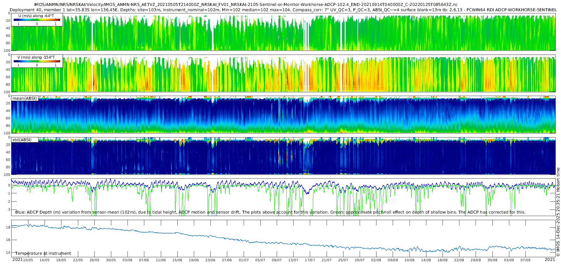Select the 10/05 date tick

pyautogui.click(x=28, y=260)
